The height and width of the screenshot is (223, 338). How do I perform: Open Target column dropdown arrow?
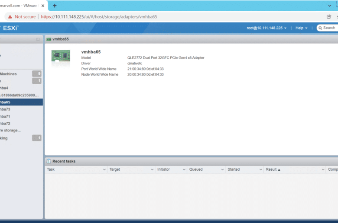point(152,169)
